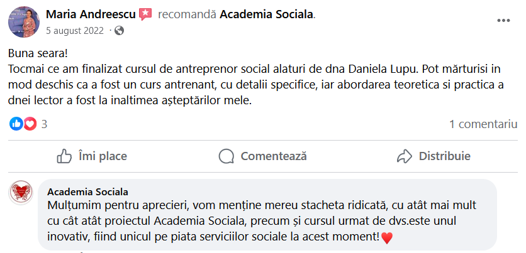
Task: Click the comment speech bubble icon
Action: click(x=227, y=156)
